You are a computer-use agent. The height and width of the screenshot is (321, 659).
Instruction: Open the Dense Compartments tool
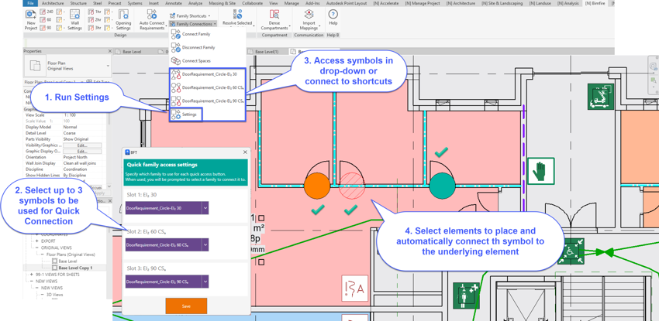[x=274, y=19]
